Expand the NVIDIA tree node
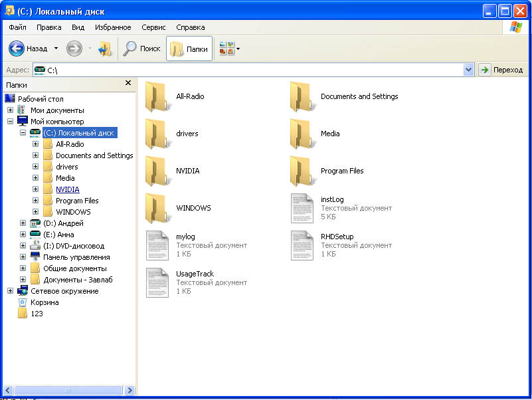 pyautogui.click(x=35, y=189)
